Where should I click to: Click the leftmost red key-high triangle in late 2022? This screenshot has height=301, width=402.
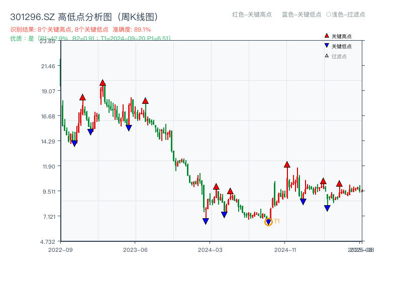tap(82, 96)
